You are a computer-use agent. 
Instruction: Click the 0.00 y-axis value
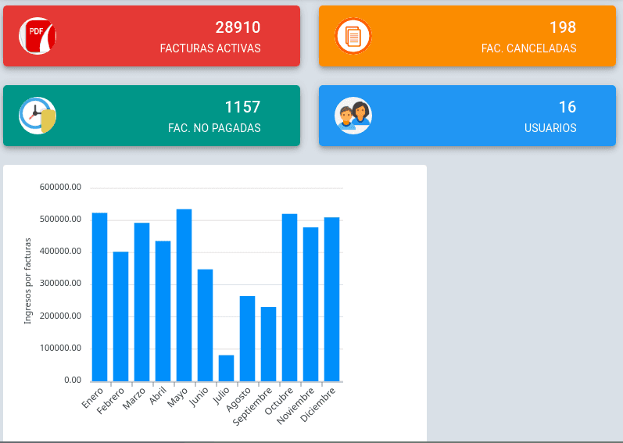(73, 380)
